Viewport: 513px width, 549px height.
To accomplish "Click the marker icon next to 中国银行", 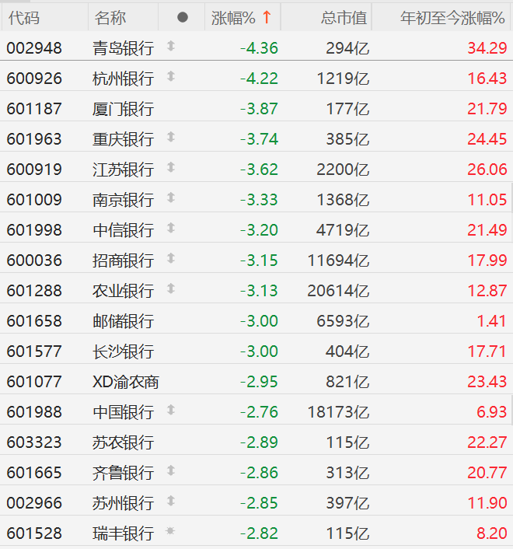I will tap(171, 410).
